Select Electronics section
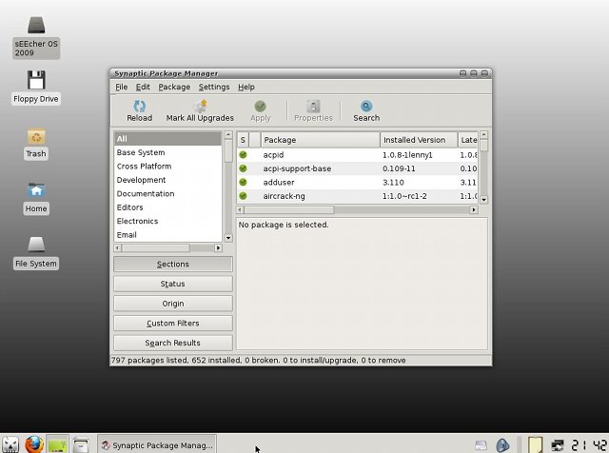The height and width of the screenshot is (453, 609). pos(167,221)
